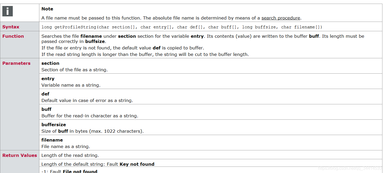
Task: Click the Function row heading
Action: point(13,36)
